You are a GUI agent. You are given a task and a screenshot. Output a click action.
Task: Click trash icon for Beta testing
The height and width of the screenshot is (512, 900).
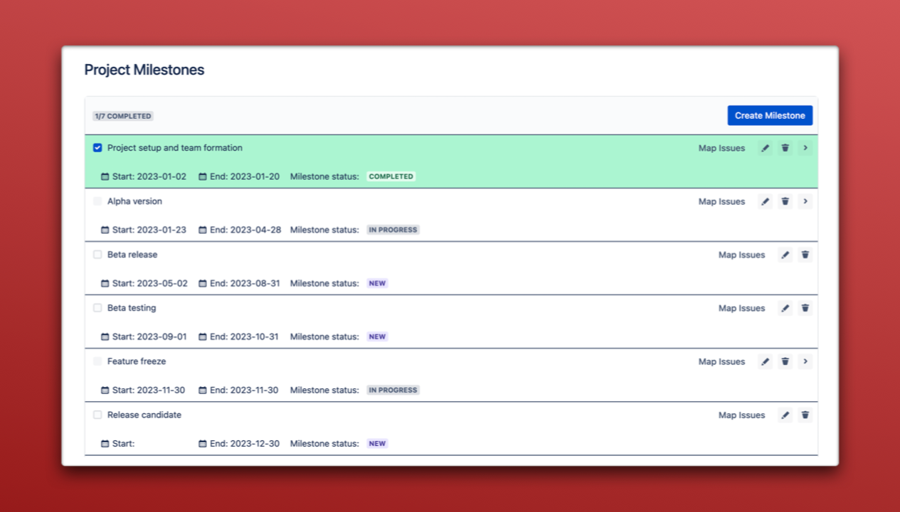805,308
